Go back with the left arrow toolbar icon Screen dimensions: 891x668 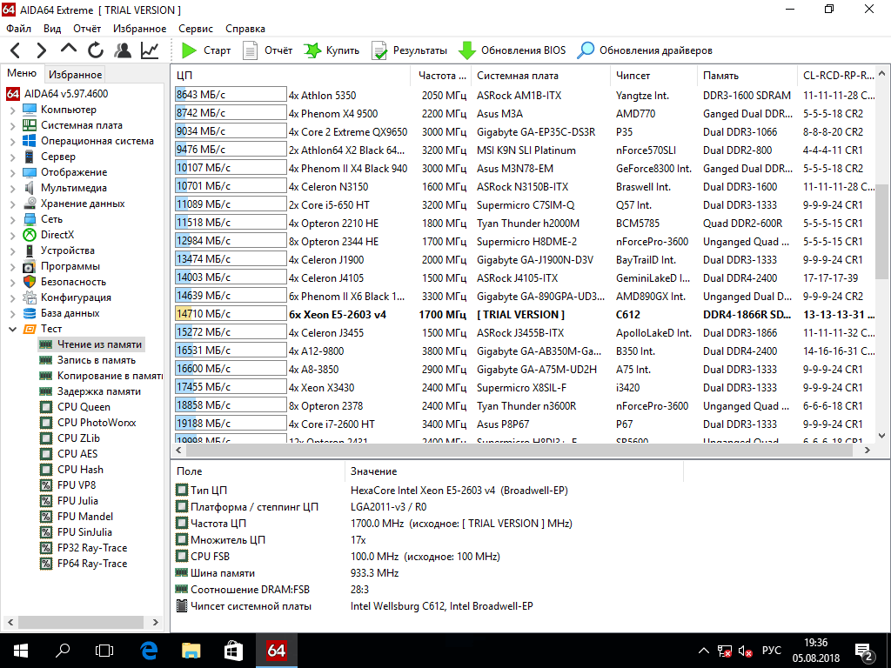pyautogui.click(x=16, y=50)
